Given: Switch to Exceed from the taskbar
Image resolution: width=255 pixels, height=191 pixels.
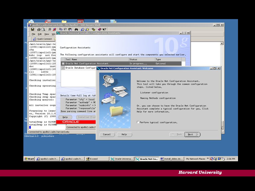Looking at the screenshot, I should tap(97, 159).
